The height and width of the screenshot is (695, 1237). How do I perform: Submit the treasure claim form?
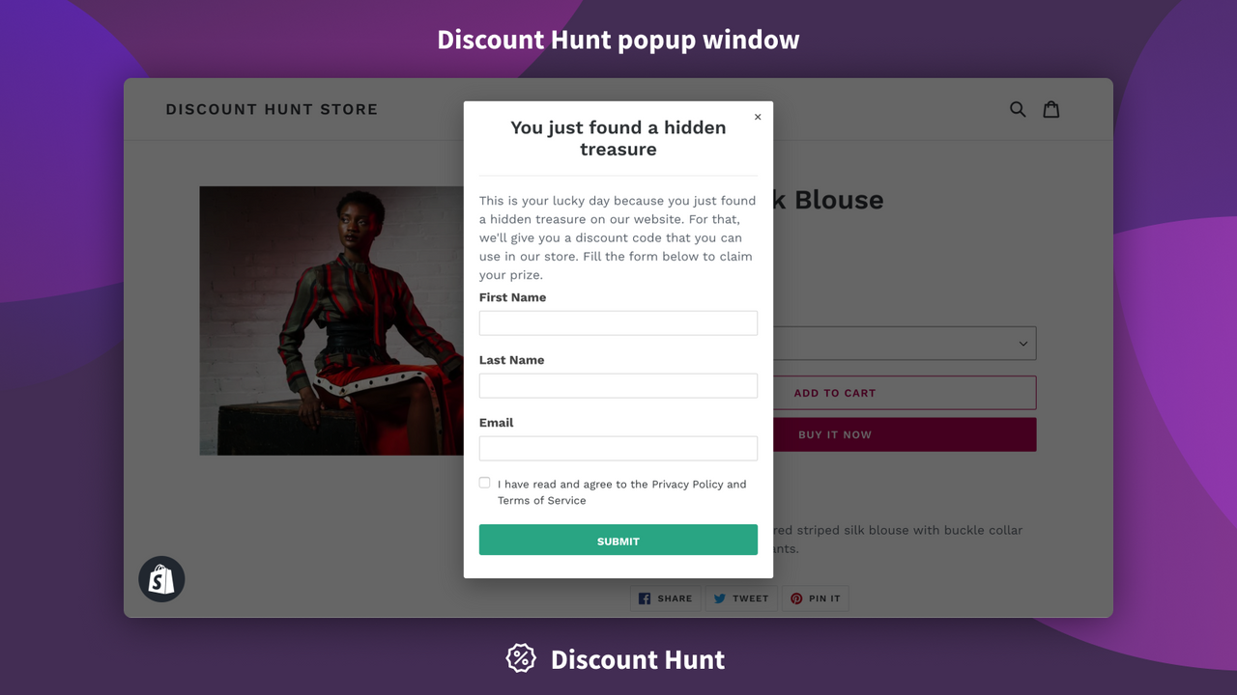618,540
